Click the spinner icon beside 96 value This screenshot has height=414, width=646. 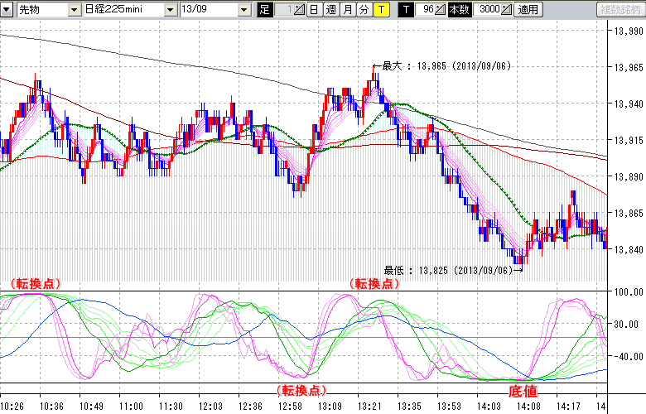[x=441, y=10]
